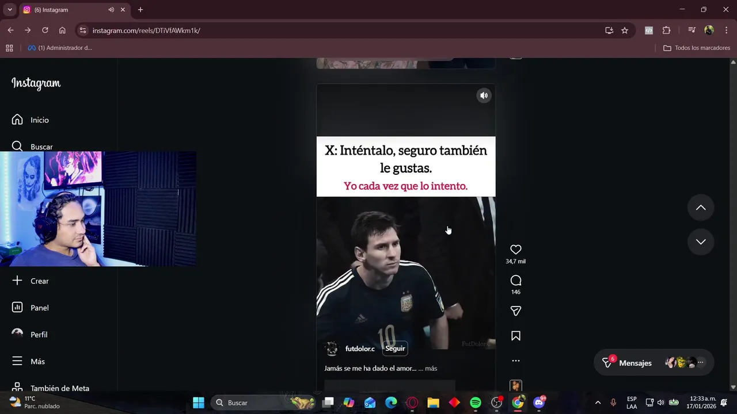Open Copilot from the taskbar
Image resolution: width=737 pixels, height=414 pixels.
tap(349, 402)
